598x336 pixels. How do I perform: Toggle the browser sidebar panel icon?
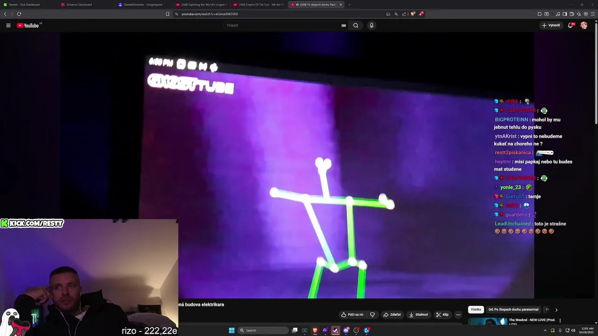[564, 14]
